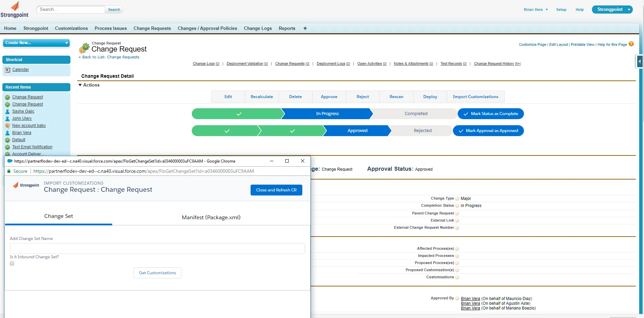Screen dimensions: 644x318
Task: Click the Approved By help bubble icon
Action: coord(457,299)
